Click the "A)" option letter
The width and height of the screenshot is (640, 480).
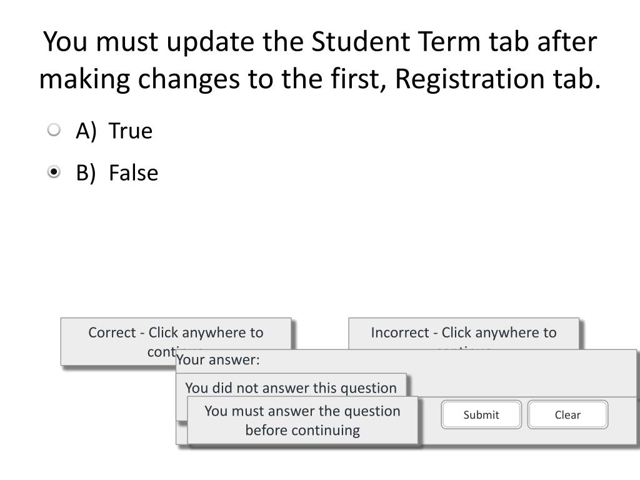click(x=86, y=131)
